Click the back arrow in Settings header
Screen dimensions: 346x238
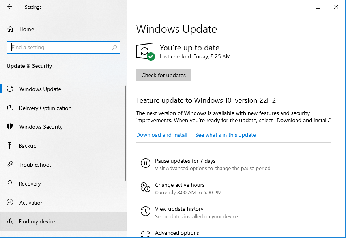coord(10,7)
